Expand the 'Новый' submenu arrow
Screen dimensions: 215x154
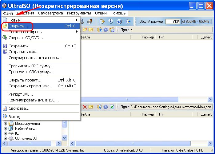77,20
